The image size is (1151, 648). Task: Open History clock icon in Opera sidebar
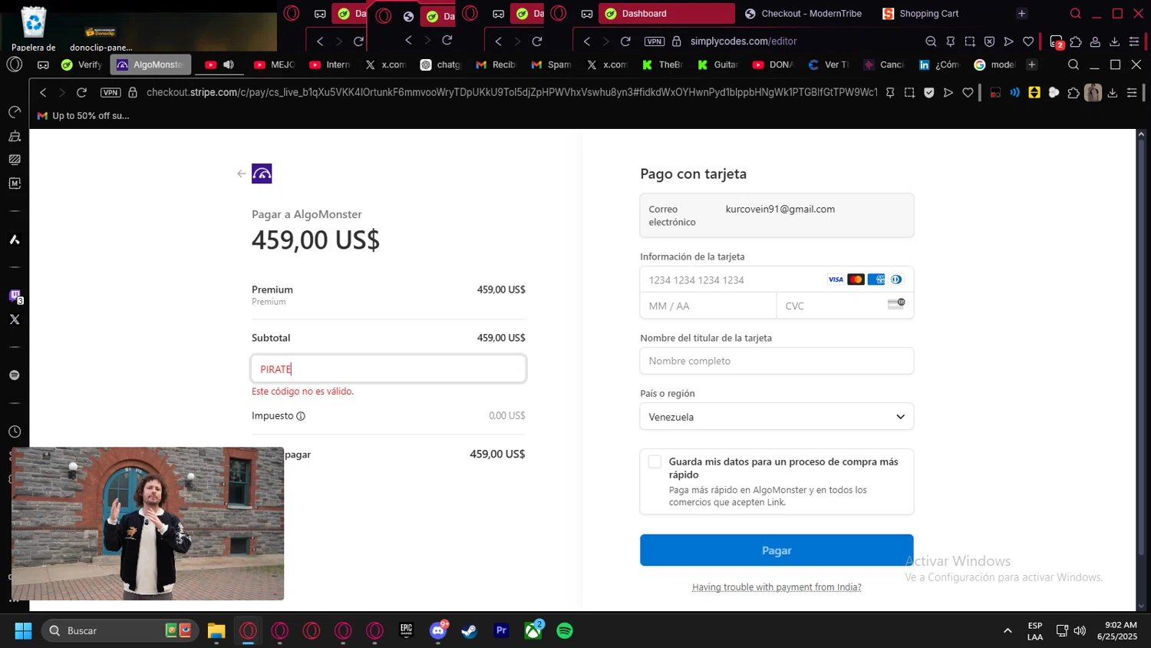pyautogui.click(x=15, y=431)
